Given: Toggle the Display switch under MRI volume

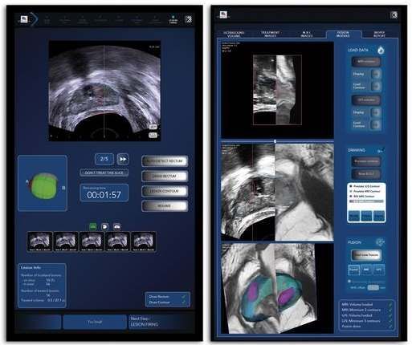Looking at the screenshot, I should pyautogui.click(x=376, y=74).
